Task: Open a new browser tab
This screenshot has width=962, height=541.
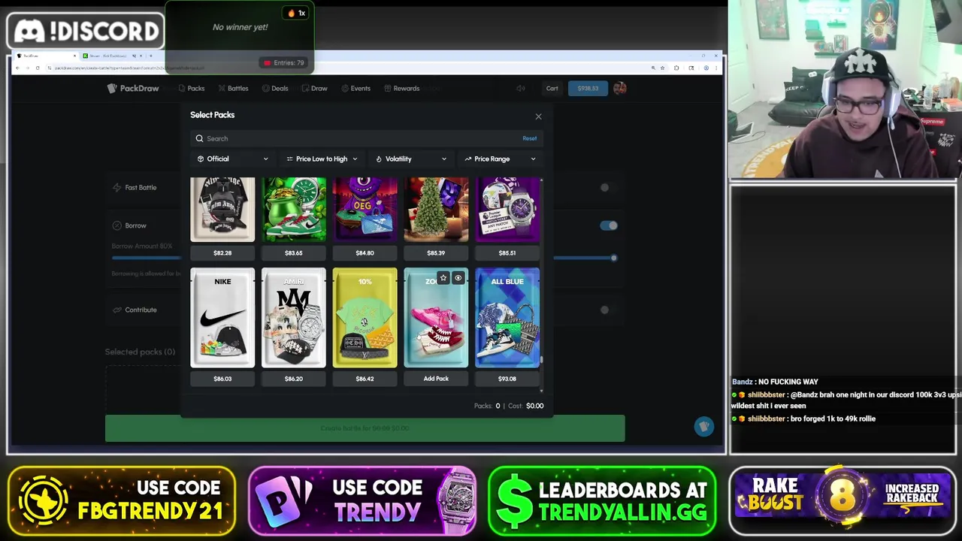Action: 150,56
